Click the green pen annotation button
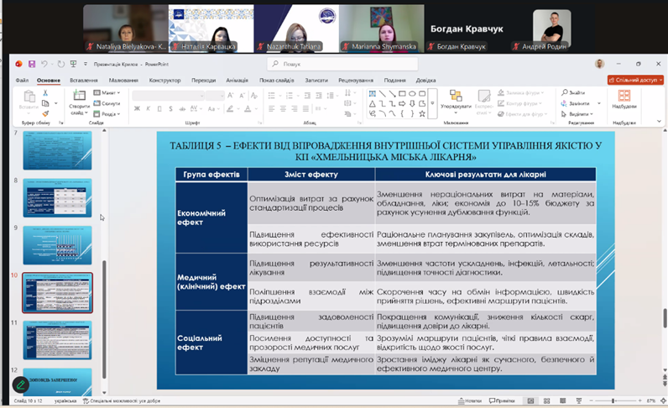Viewport: 668px width, 408px height. tap(20, 385)
